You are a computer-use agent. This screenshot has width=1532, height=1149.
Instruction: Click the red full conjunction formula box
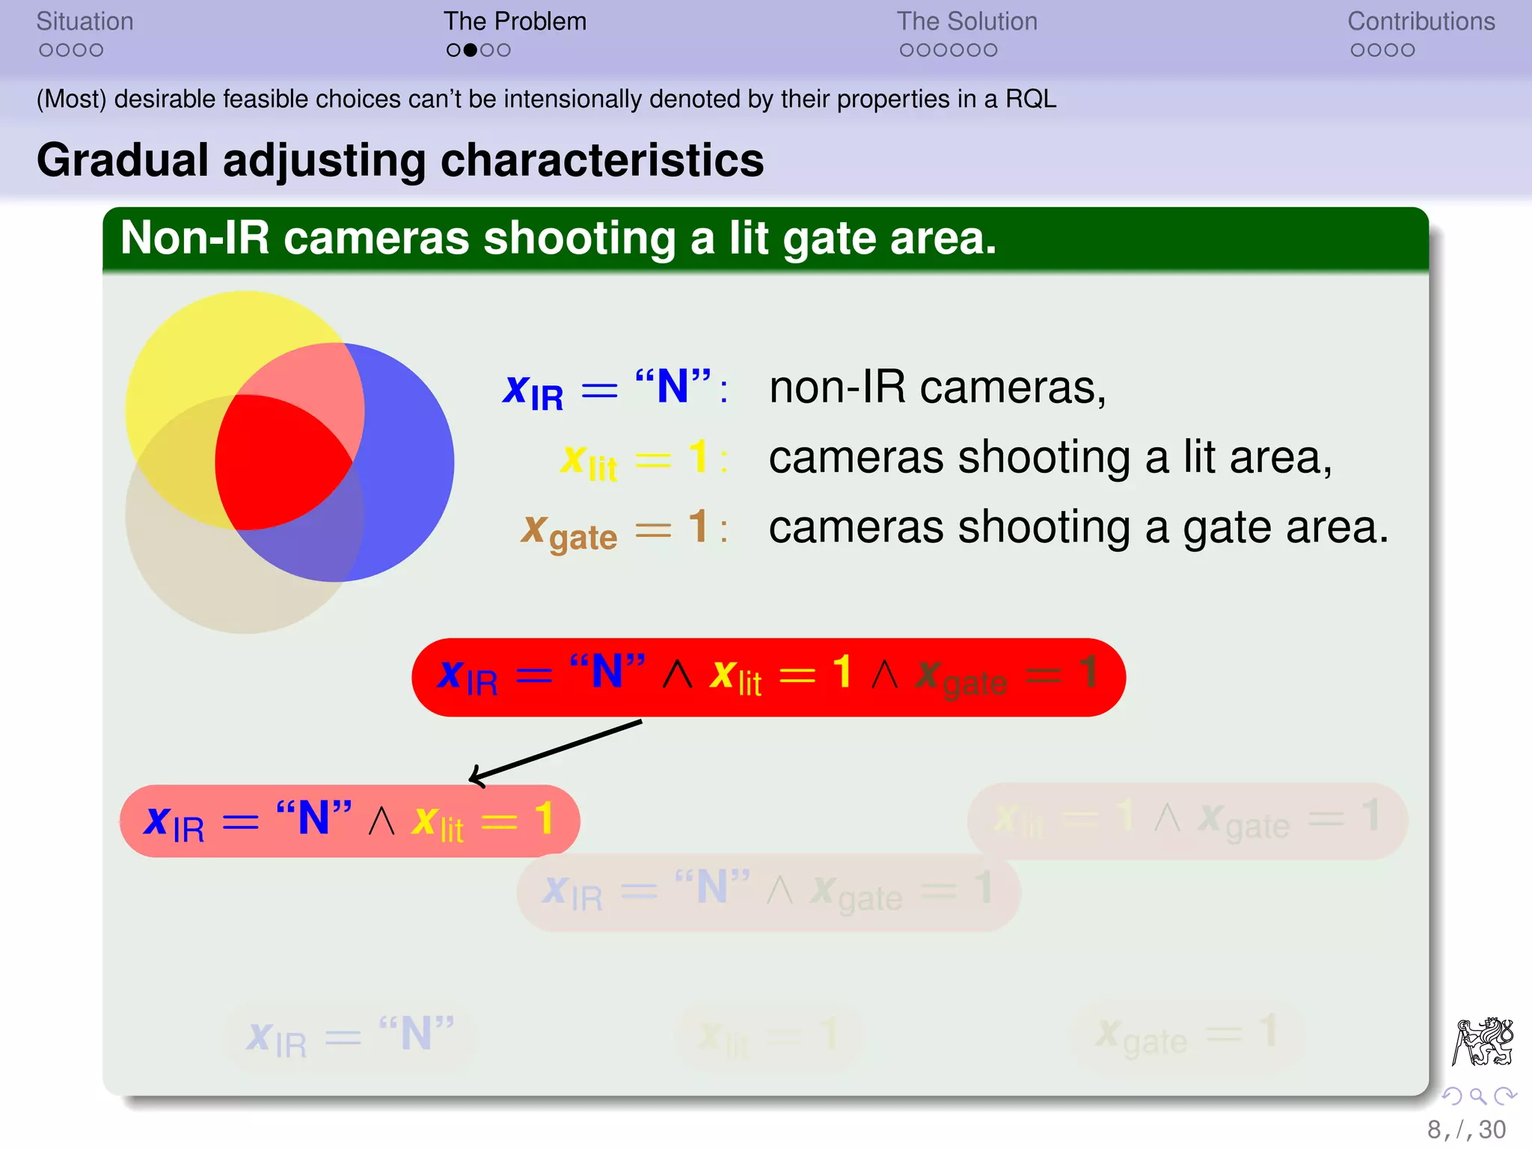[x=768, y=677]
